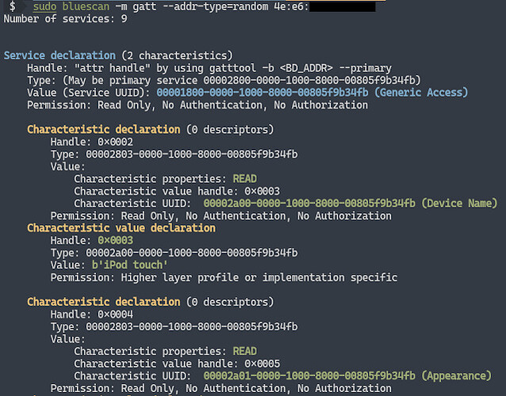Click READ property above value handle 0x0003
This screenshot has height=396, width=506.
coord(245,179)
